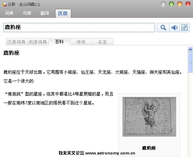This screenshot has height=157, width=193.
Task: Click the window title 谷歌·金山词霸2.0
Action: (x=24, y=5)
